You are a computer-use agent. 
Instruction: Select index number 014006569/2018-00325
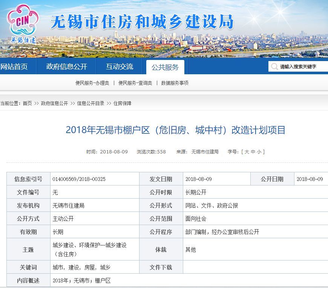(79, 179)
